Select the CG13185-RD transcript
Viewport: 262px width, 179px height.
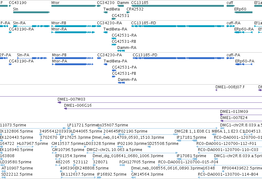point(178,26)
